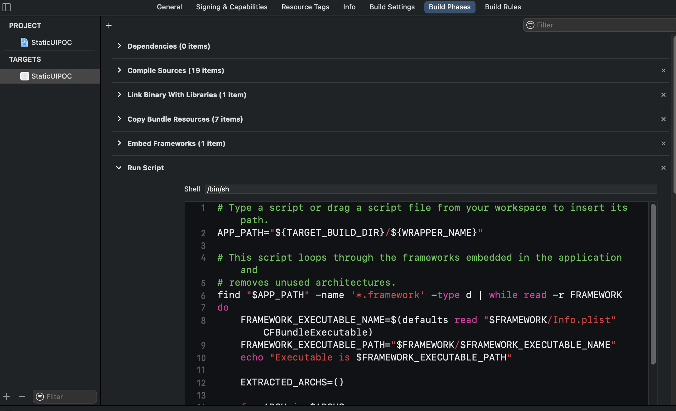Click EXTRACTED_ARCHS=() on line 12
Screen dimensions: 676x411
[x=292, y=382]
